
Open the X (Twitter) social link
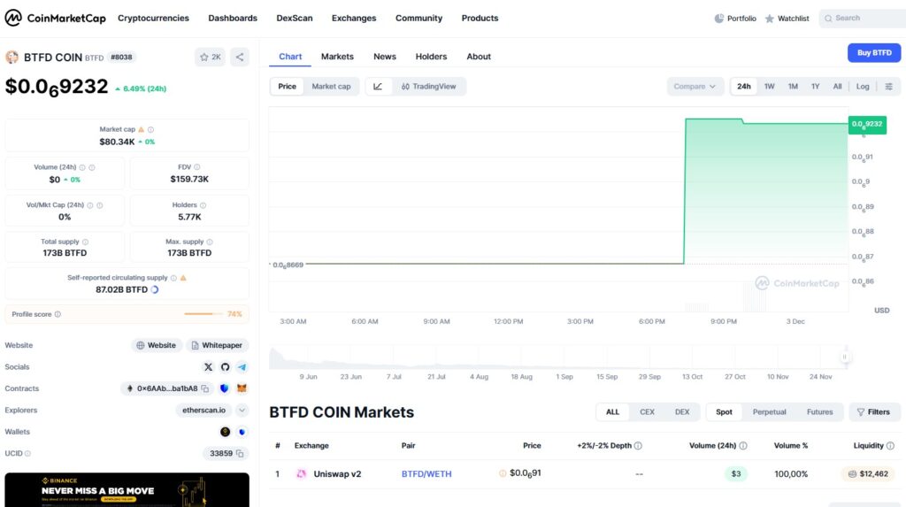pos(209,367)
